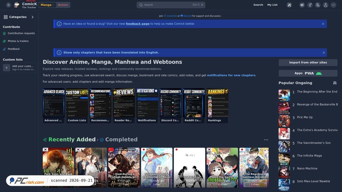Click the ComicK mascot logo
This screenshot has height=192, width=342.
point(17,5)
